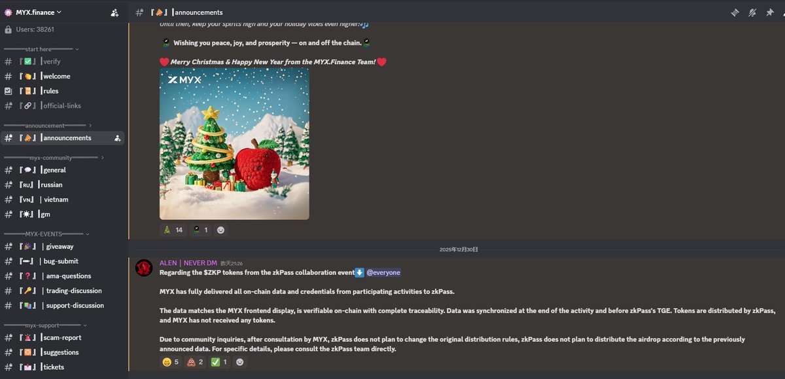Click the muted notification bell icon
This screenshot has height=379, width=785.
point(752,12)
